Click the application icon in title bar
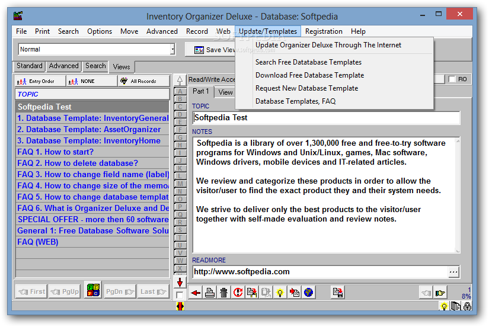 pyautogui.click(x=18, y=16)
